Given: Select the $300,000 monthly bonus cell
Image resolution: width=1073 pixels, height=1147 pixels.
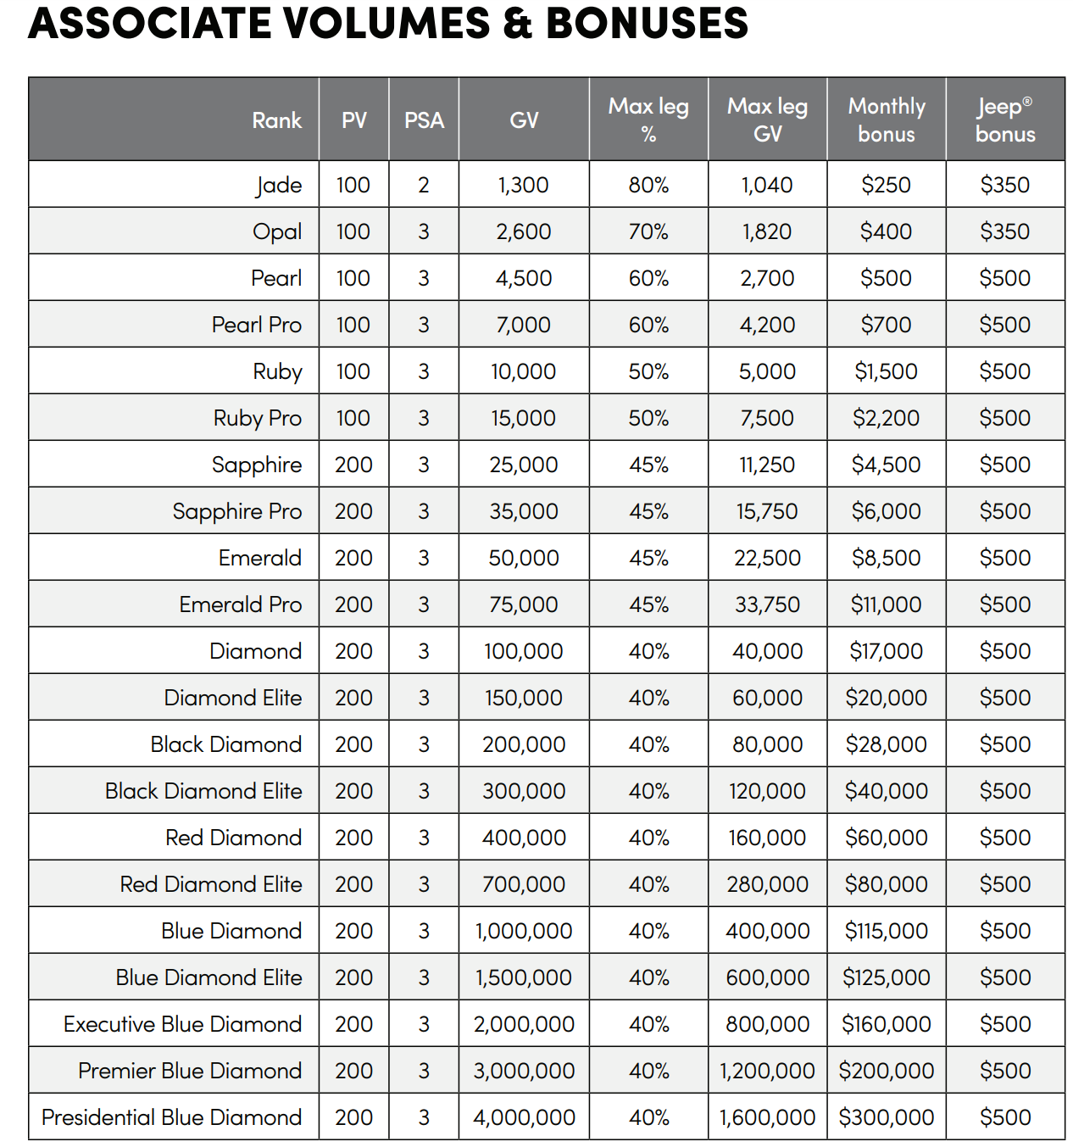Looking at the screenshot, I should pos(887,1117).
